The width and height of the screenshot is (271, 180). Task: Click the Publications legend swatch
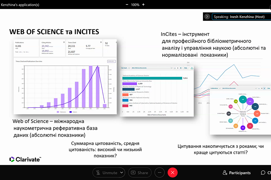(58, 112)
